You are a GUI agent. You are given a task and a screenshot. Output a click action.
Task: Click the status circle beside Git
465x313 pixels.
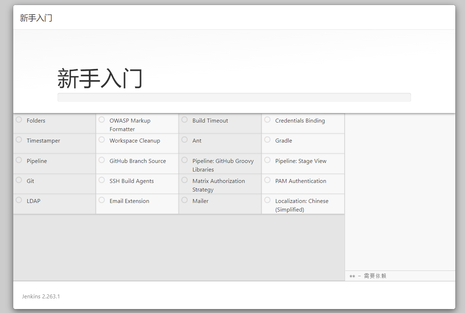click(x=19, y=180)
